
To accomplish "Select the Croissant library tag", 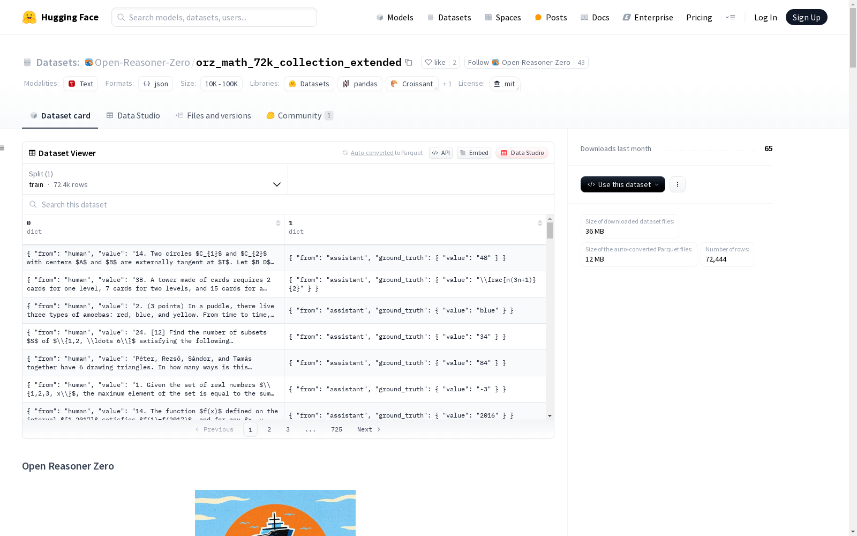I will coord(412,84).
